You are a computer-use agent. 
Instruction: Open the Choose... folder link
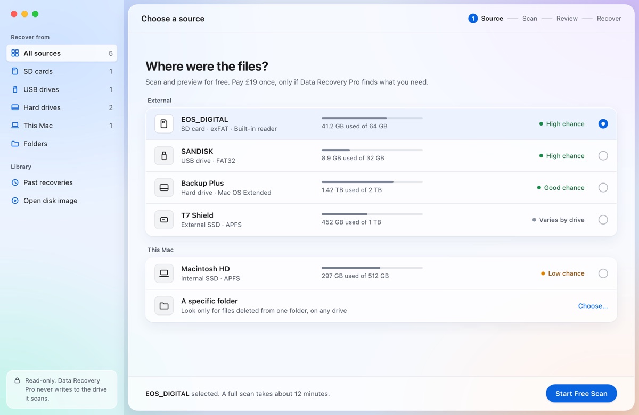[x=593, y=306]
